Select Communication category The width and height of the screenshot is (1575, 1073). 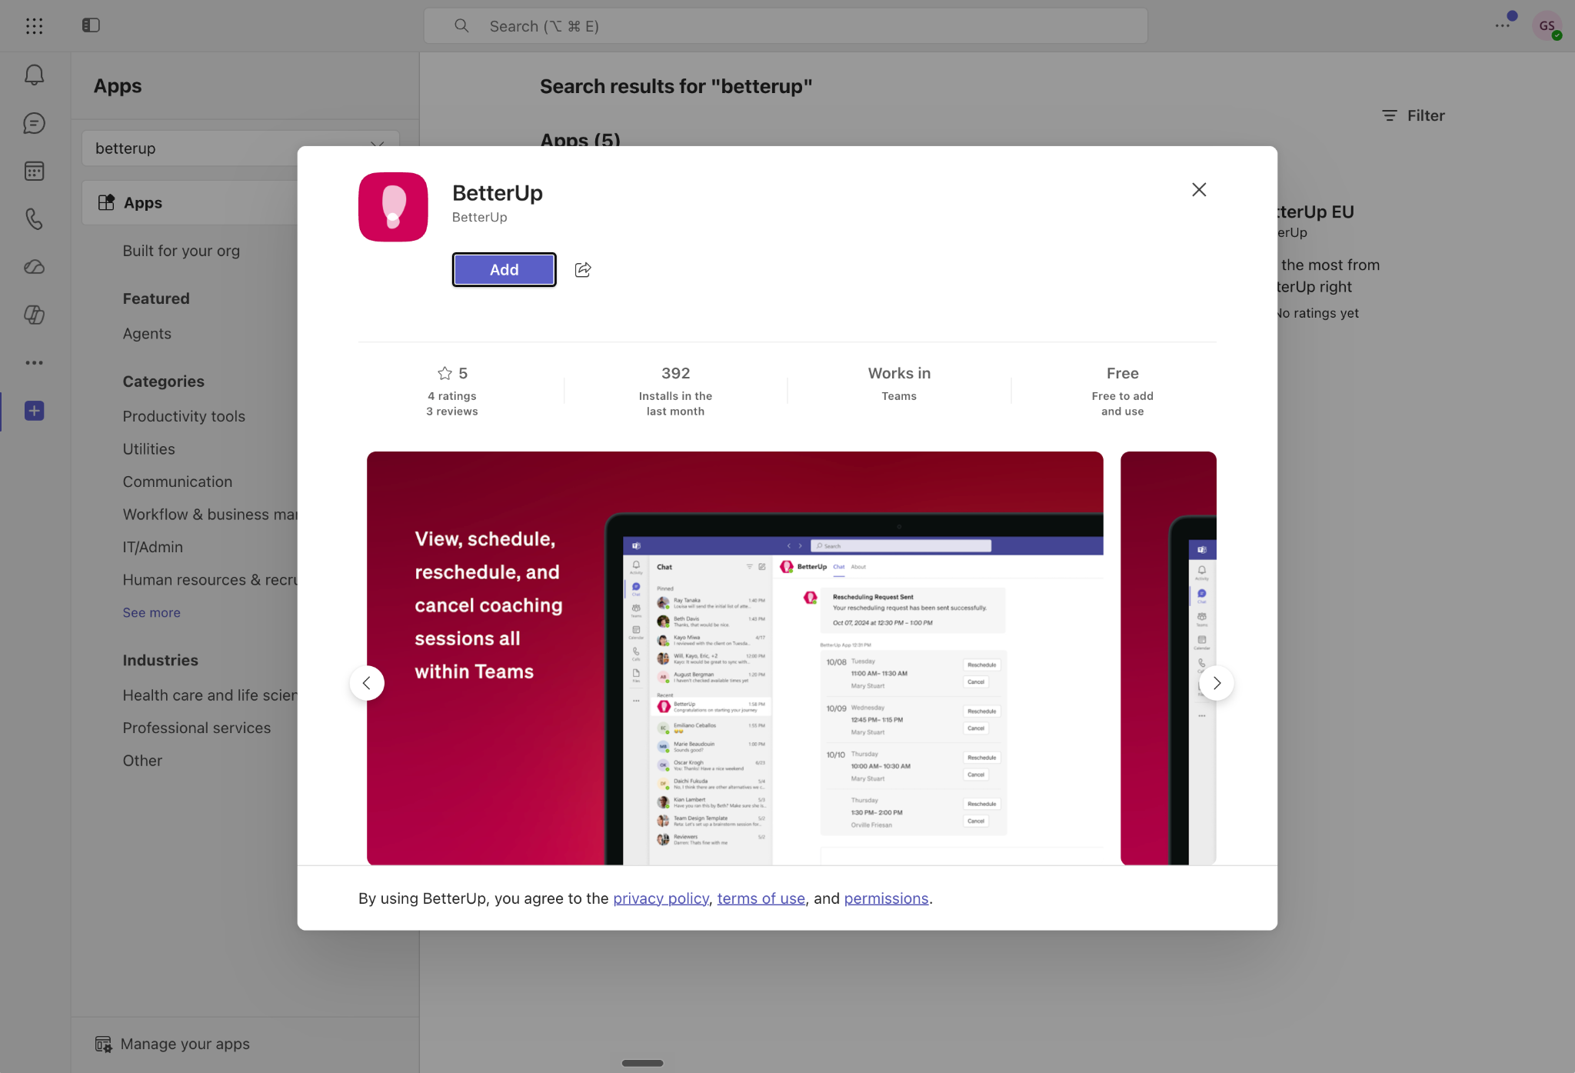(x=177, y=482)
